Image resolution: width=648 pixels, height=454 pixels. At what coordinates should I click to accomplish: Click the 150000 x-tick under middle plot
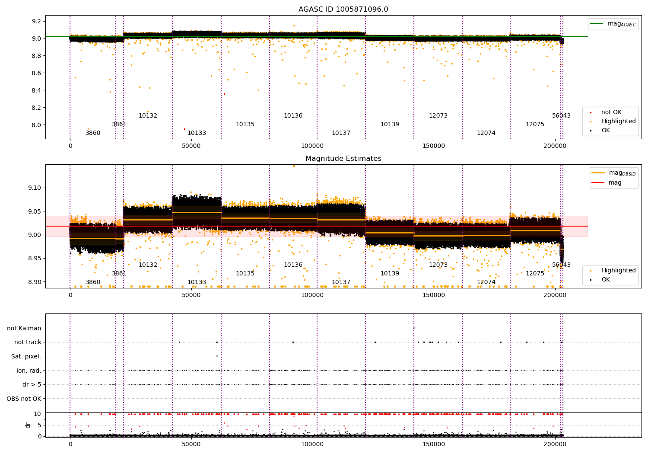coord(433,295)
